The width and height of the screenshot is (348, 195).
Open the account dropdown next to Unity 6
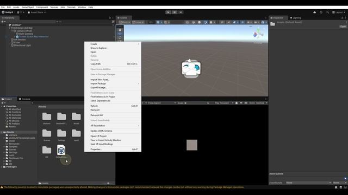coord(21,12)
